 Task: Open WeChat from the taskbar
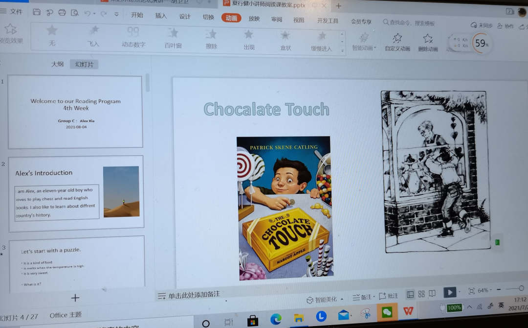tap(387, 312)
